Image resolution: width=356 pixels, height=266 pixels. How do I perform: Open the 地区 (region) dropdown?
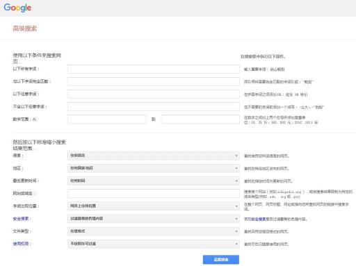pyautogui.click(x=154, y=168)
